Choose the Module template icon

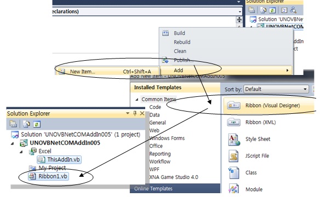point(233,189)
